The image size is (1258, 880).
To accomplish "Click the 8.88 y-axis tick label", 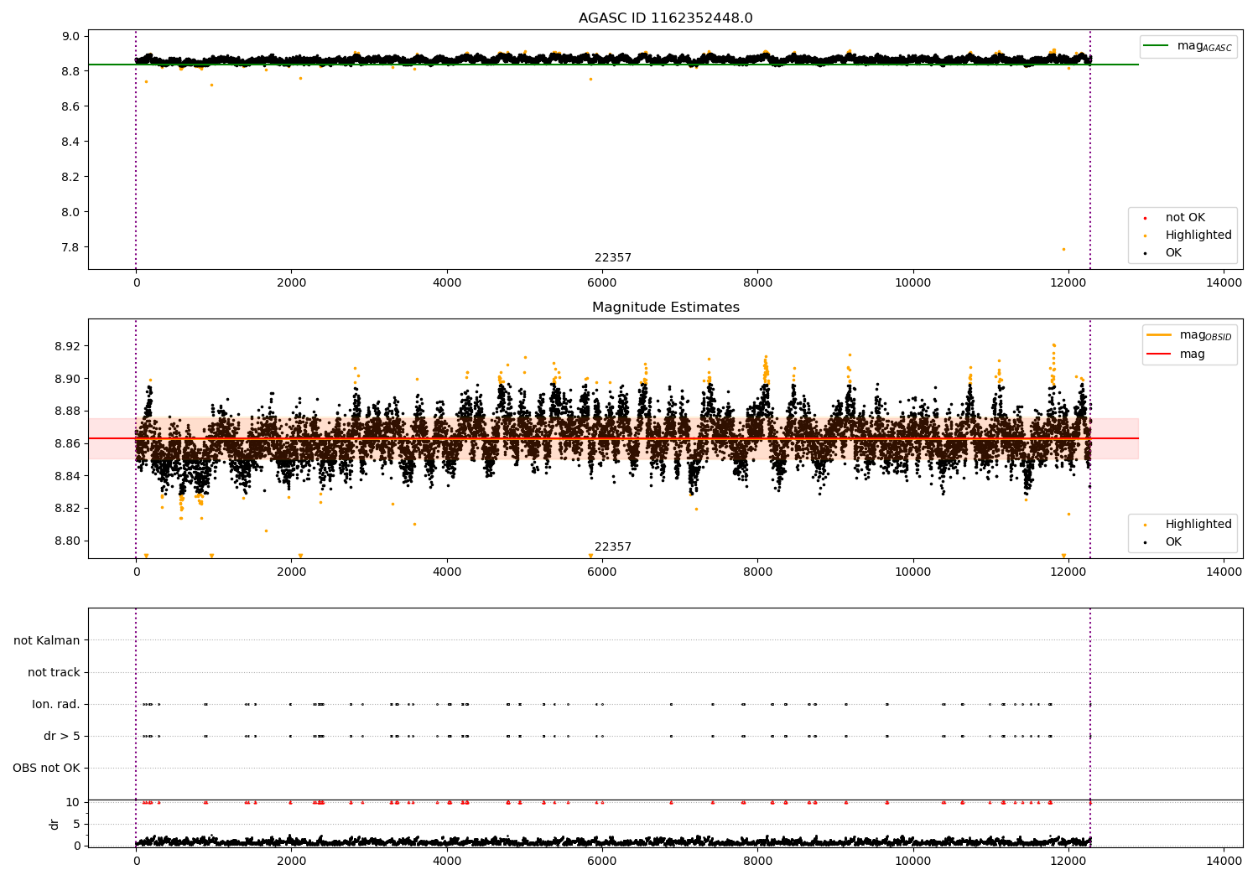I will click(67, 411).
